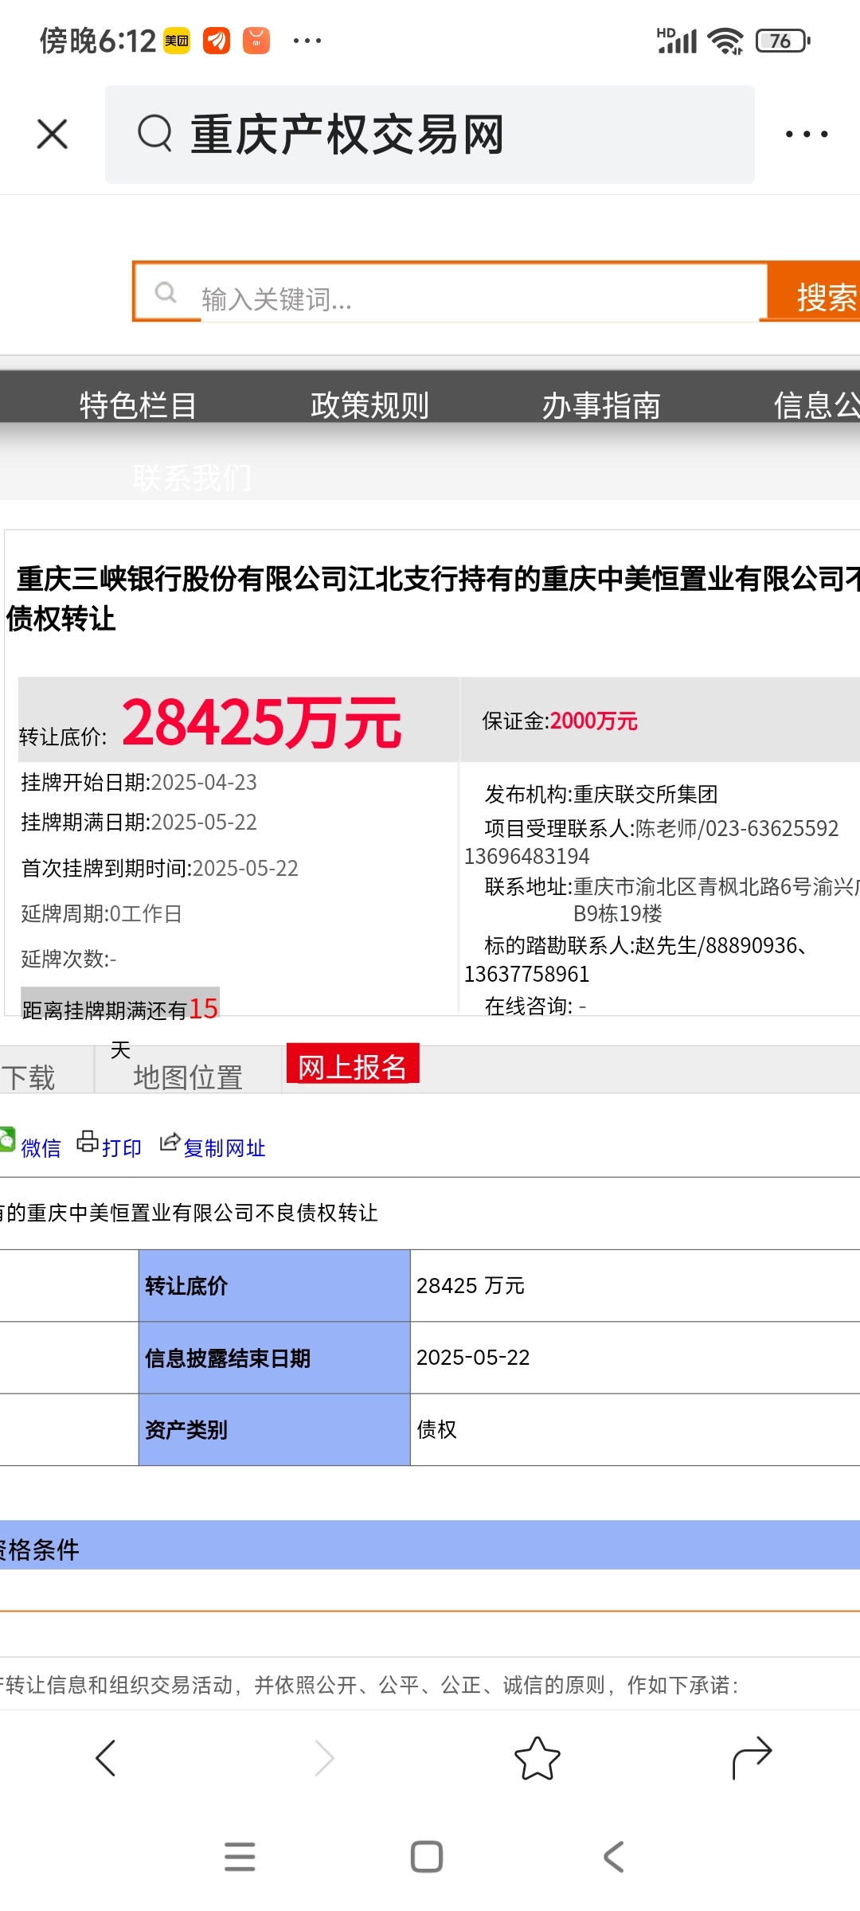Tap 发布机构 重庆联交所集团 text
Image resolution: width=860 pixels, height=1911 pixels.
click(601, 794)
